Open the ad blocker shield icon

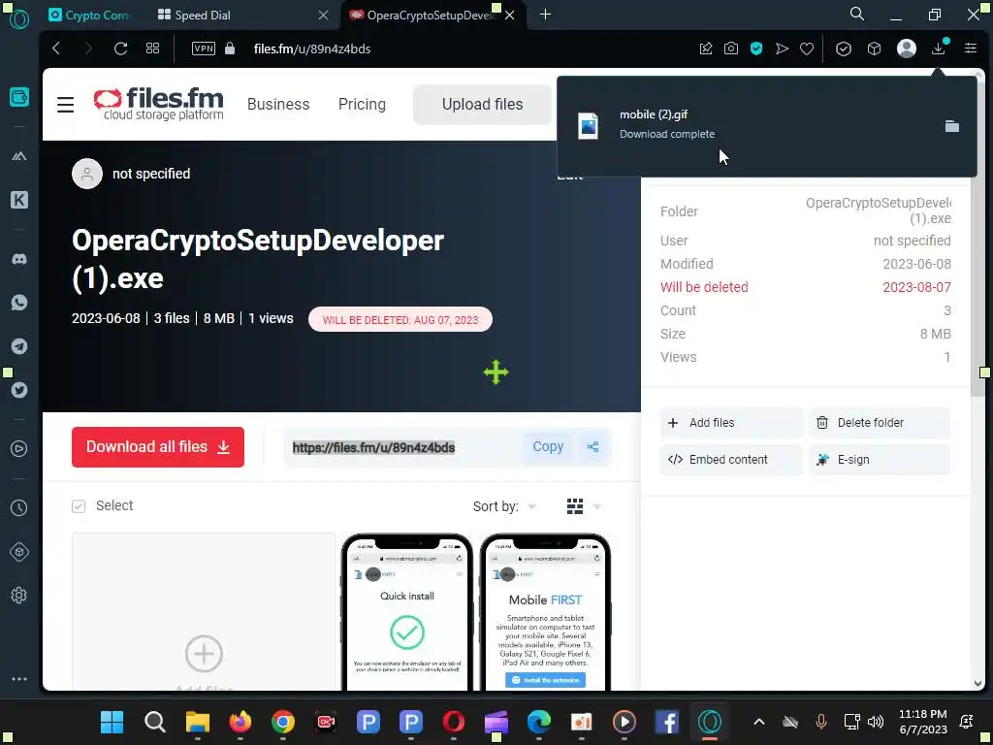coord(756,49)
